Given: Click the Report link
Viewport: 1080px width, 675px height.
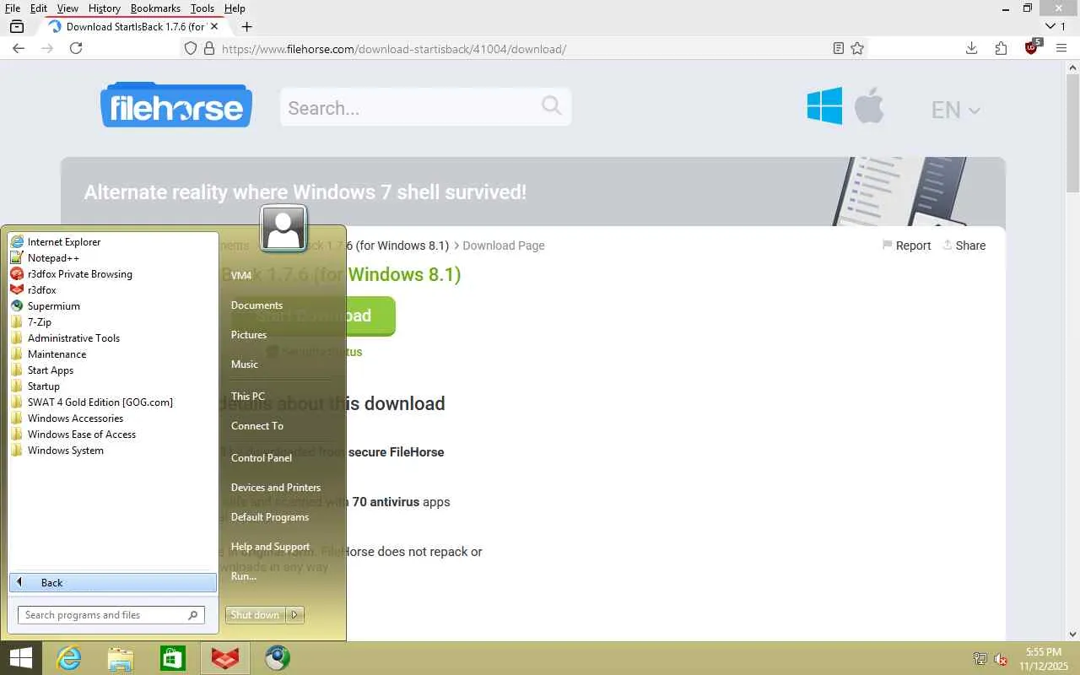Looking at the screenshot, I should pyautogui.click(x=906, y=246).
